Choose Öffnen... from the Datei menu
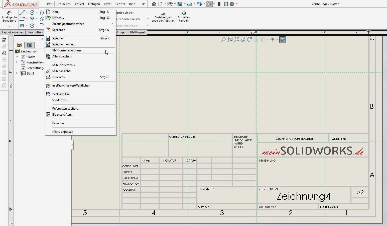 80,18
